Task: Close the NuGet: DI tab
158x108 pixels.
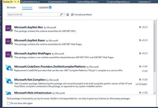Action: (x=19, y=2)
